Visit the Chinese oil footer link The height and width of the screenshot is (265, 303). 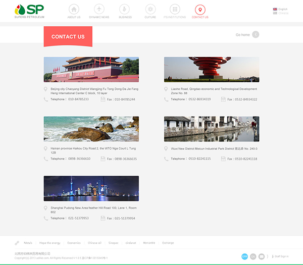pyautogui.click(x=94, y=243)
